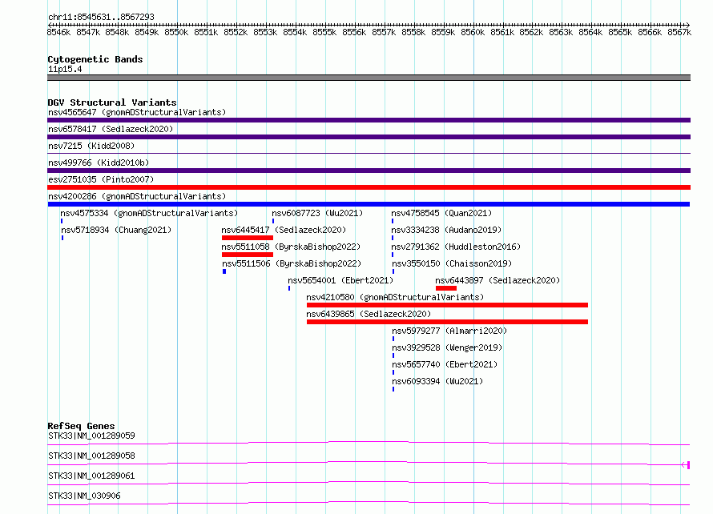
Task: Click the red bar under nsv6443897
Action: pyautogui.click(x=446, y=288)
